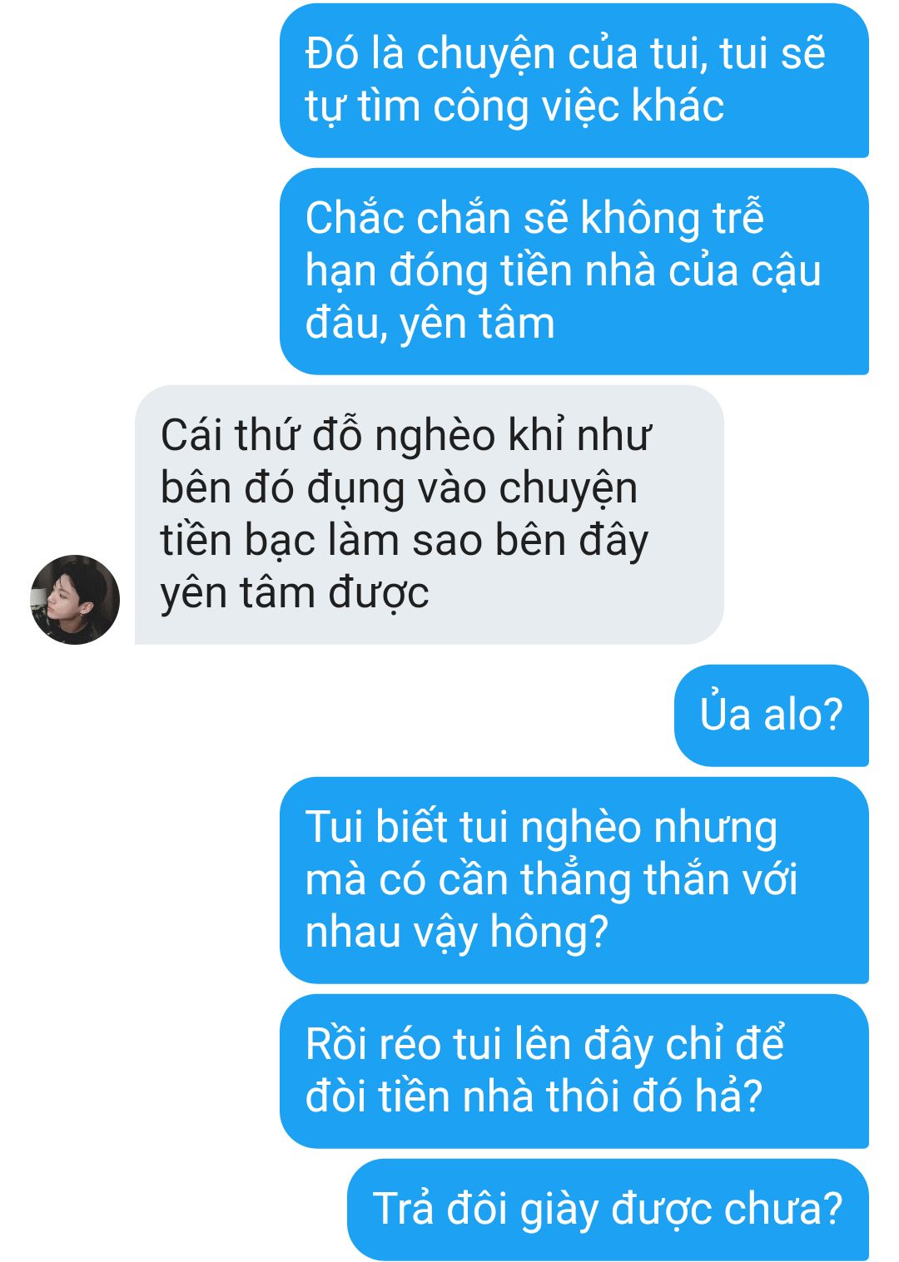Screen dimensions: 899x1262
Task: Tap the text line 'tự tìm công việc khác'
Action: pyautogui.click(x=514, y=106)
